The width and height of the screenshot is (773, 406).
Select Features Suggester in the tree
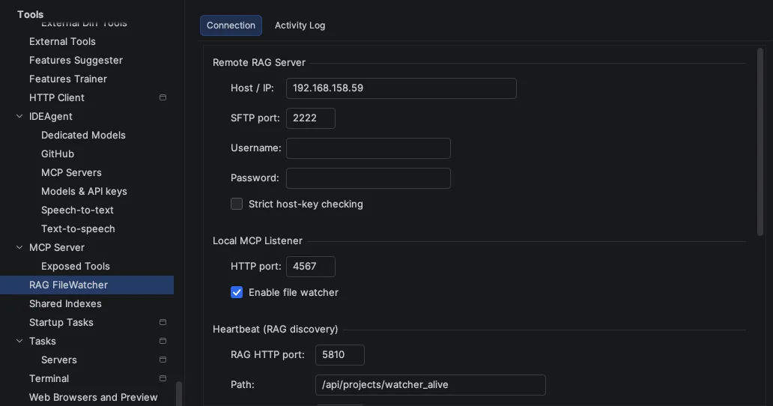[76, 60]
